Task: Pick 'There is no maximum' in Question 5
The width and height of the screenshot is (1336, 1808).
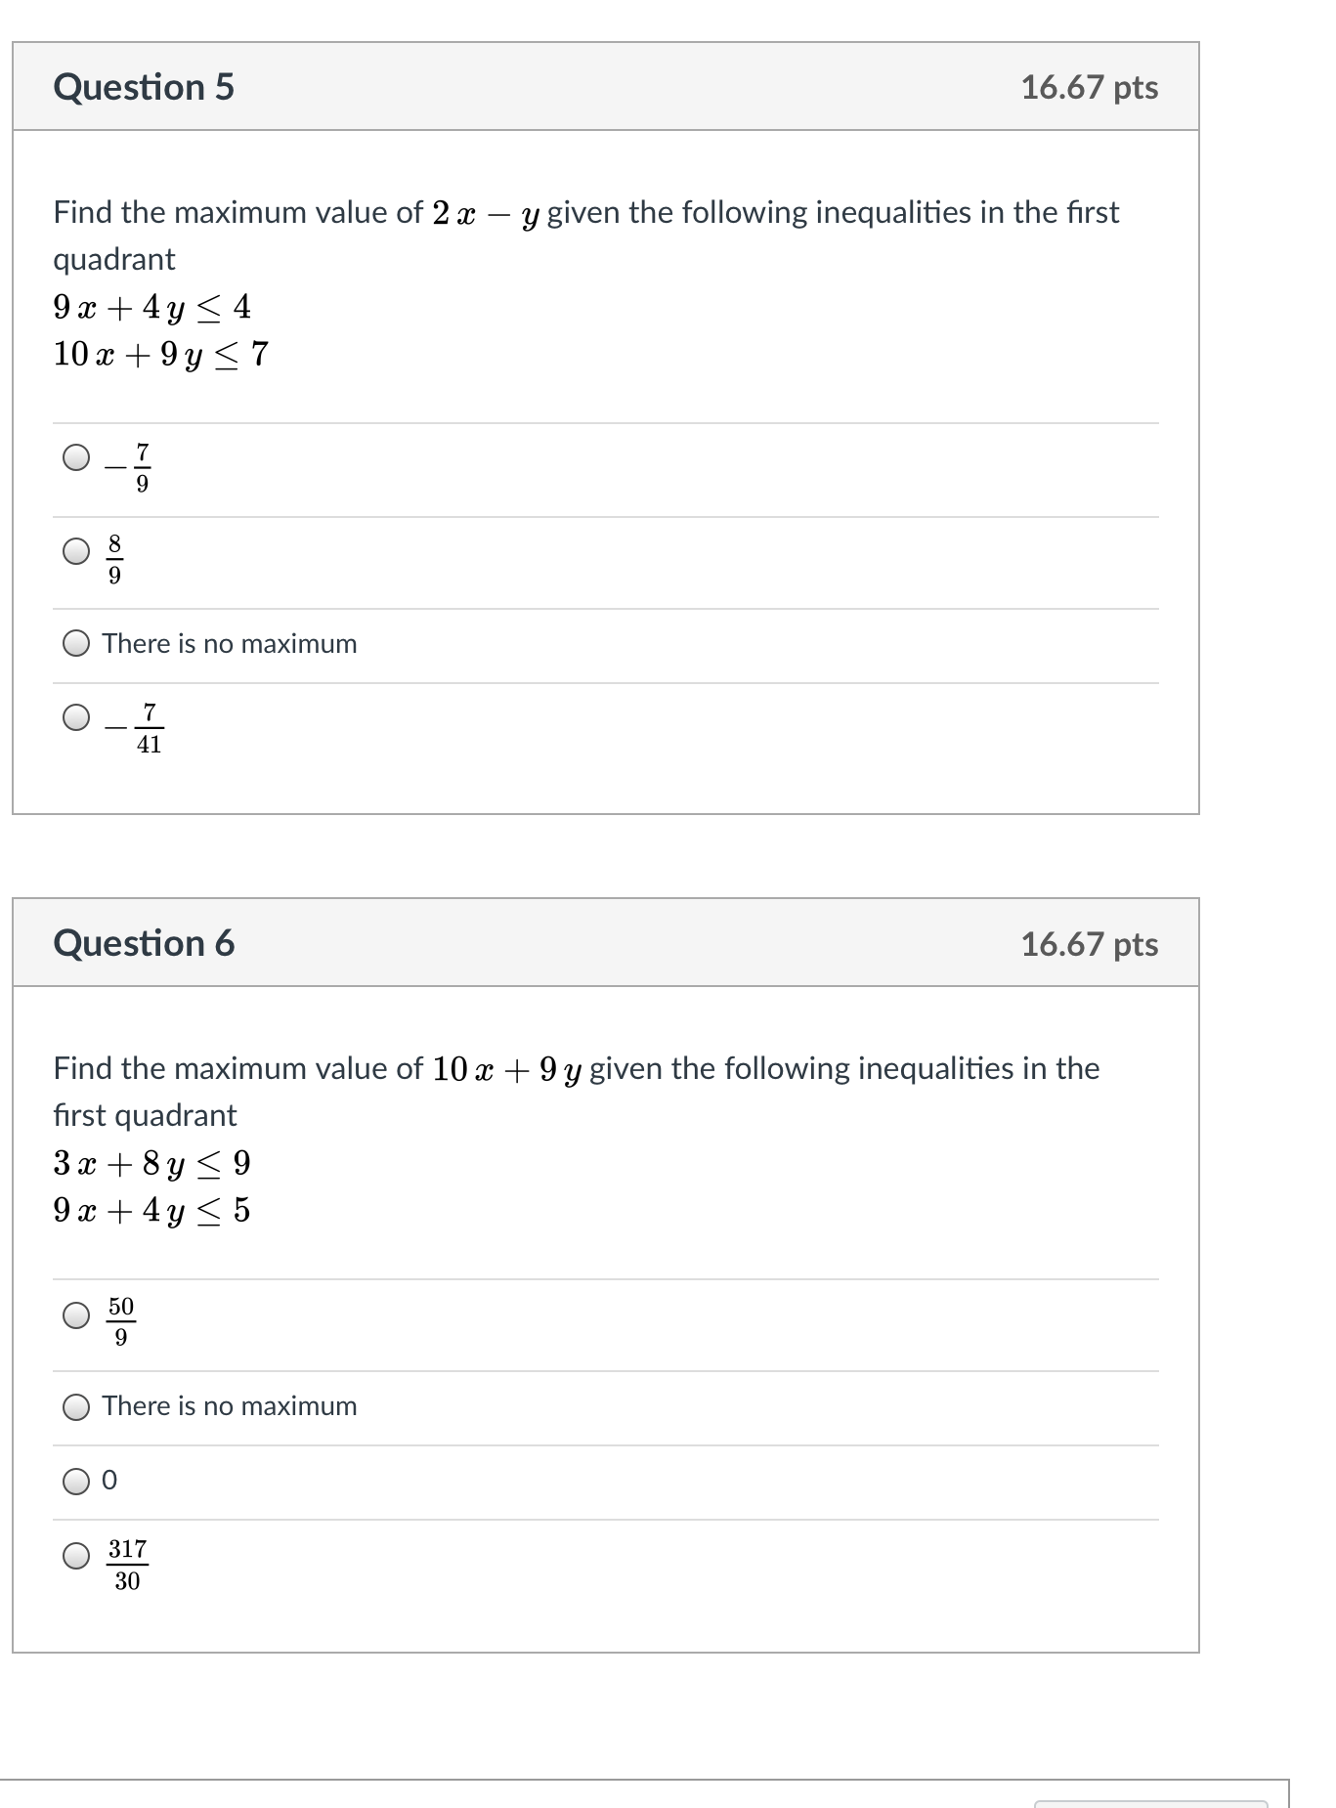Action: tap(76, 644)
